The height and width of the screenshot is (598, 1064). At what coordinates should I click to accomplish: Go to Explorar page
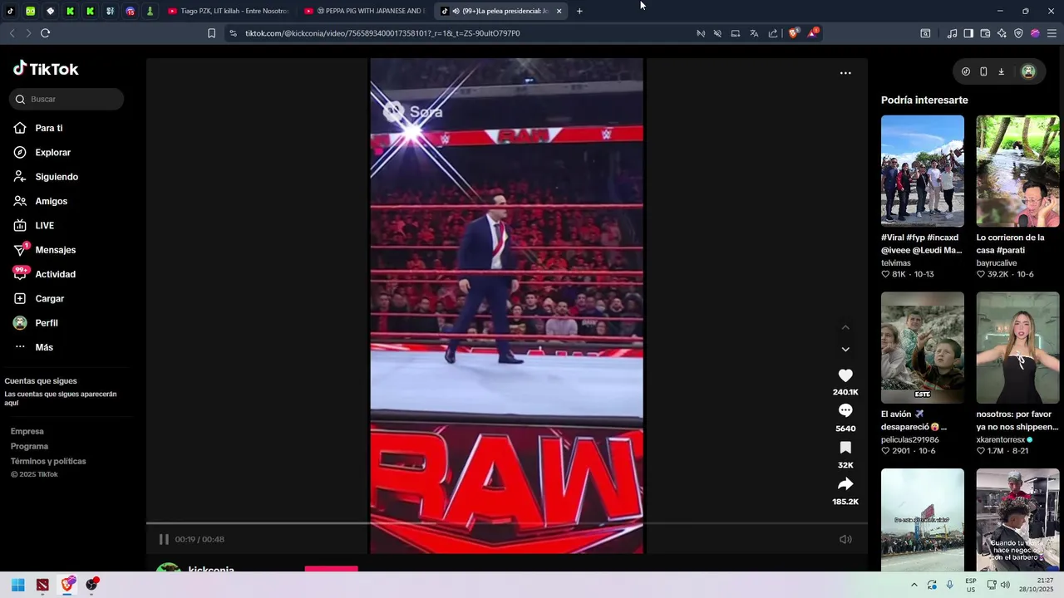42,153
